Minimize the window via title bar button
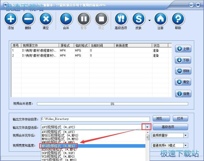The width and height of the screenshot is (204, 161). [x=191, y=5]
